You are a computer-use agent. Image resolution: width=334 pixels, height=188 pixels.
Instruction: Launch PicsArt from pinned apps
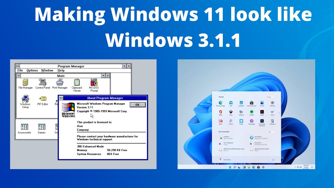[x=231, y=122]
